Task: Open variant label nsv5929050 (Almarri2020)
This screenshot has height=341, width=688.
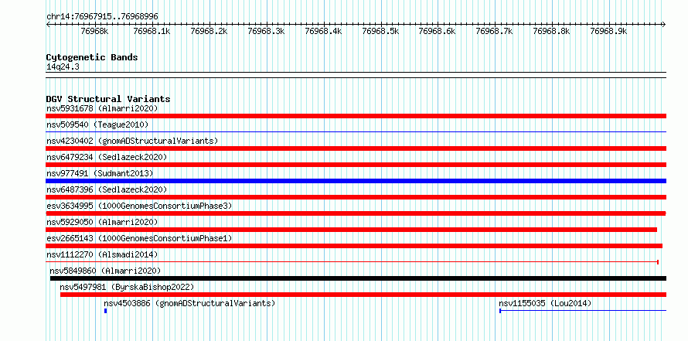Action: click(102, 222)
